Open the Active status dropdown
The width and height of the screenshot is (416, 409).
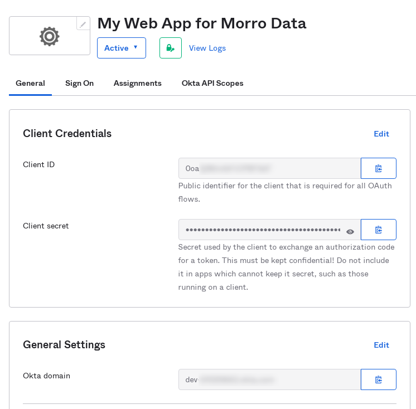(x=122, y=48)
